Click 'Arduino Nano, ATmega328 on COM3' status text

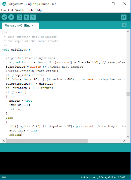tap(103, 177)
